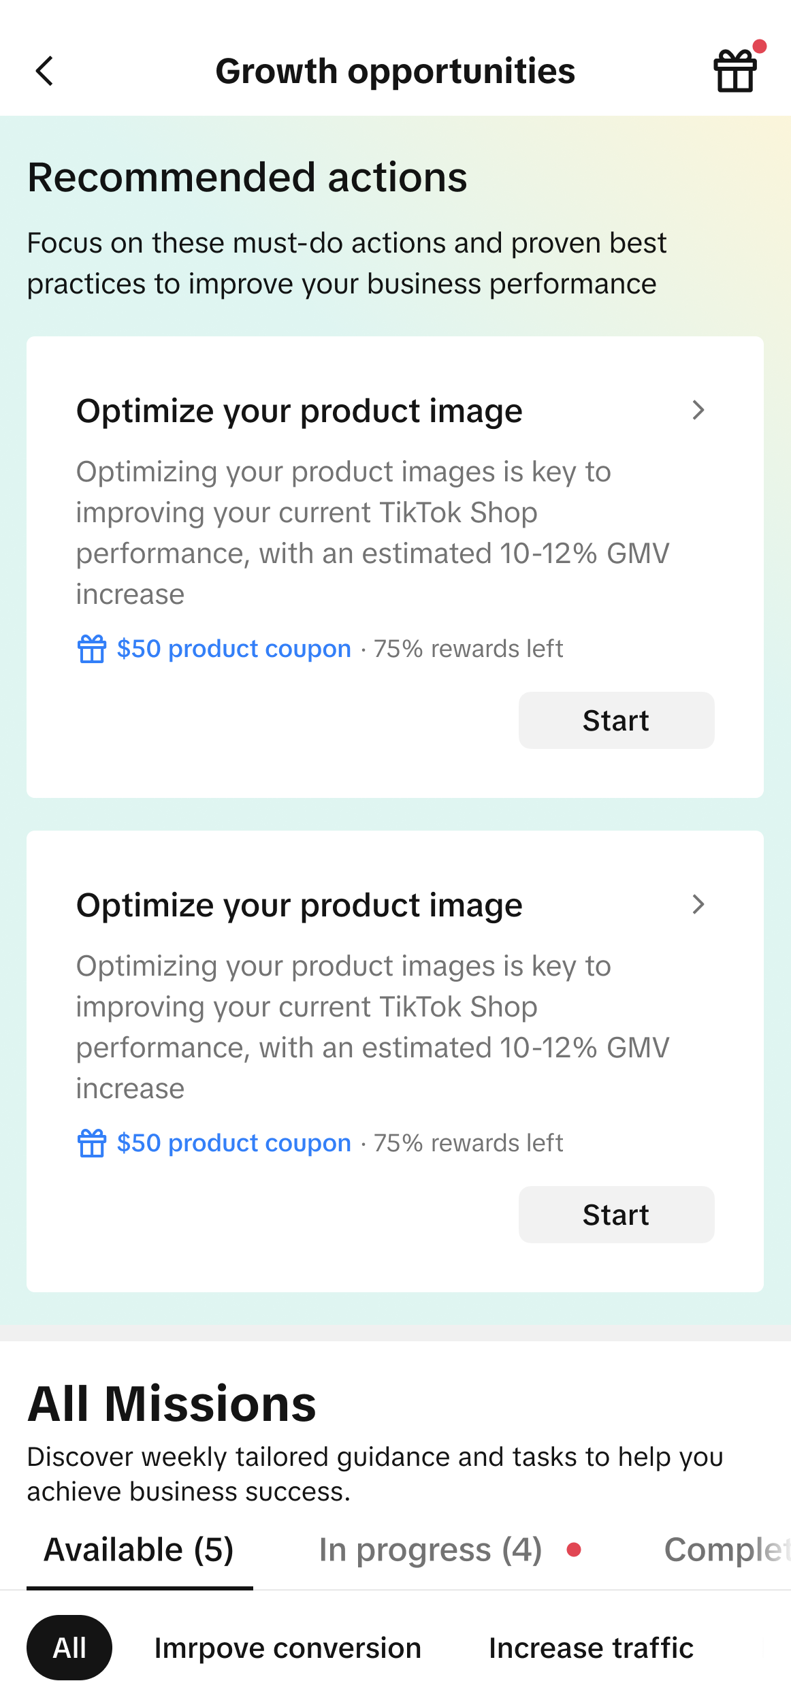Select the All filter chip
Image resolution: width=791 pixels, height=1681 pixels.
tap(69, 1648)
